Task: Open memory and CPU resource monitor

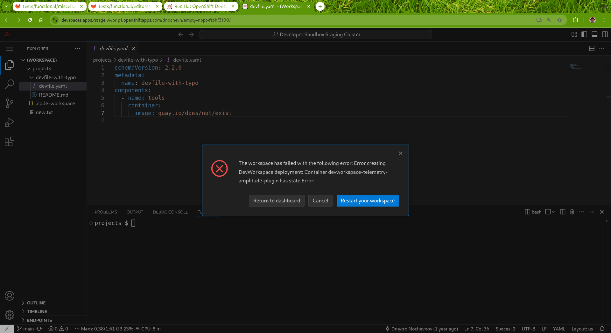Action: (x=118, y=329)
